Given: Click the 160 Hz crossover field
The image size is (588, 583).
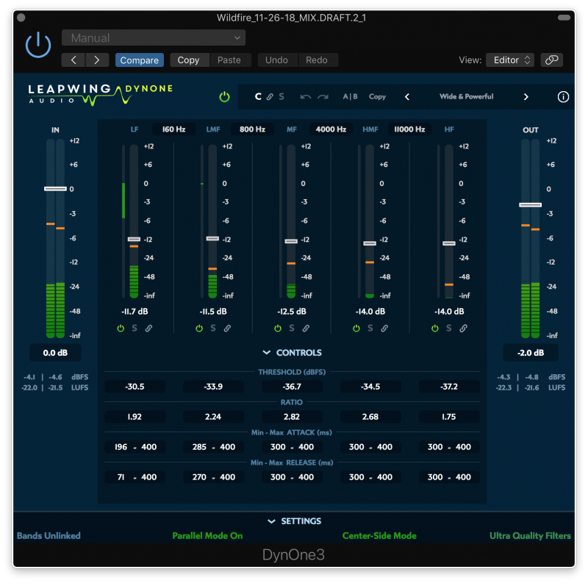Looking at the screenshot, I should pyautogui.click(x=173, y=129).
